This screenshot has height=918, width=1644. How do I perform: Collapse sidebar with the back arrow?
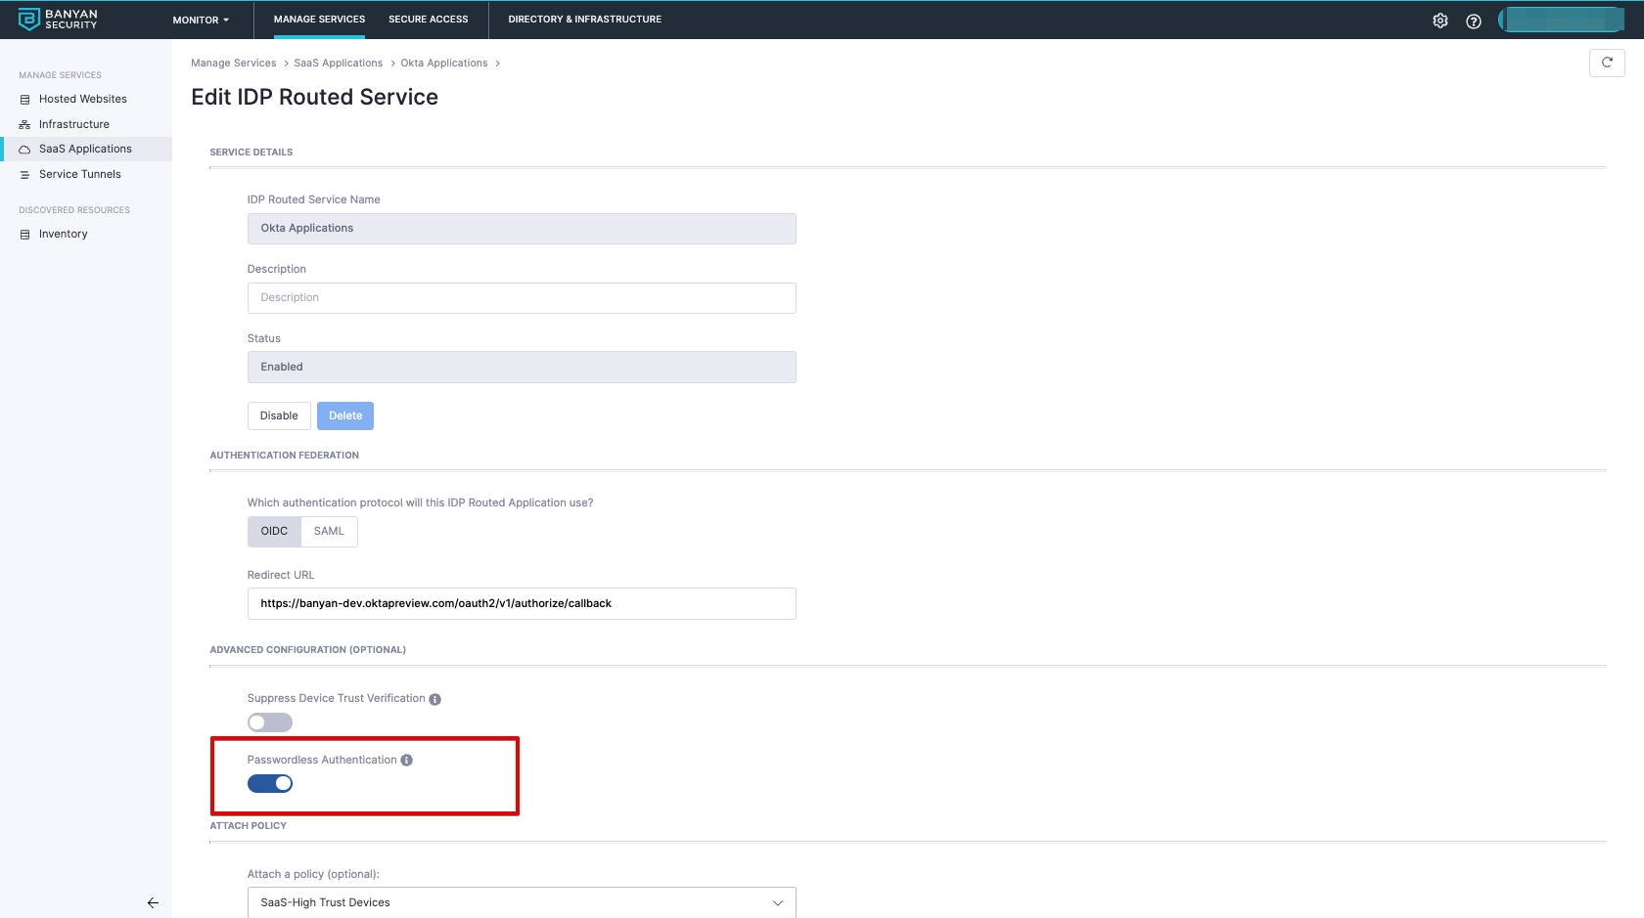(153, 902)
